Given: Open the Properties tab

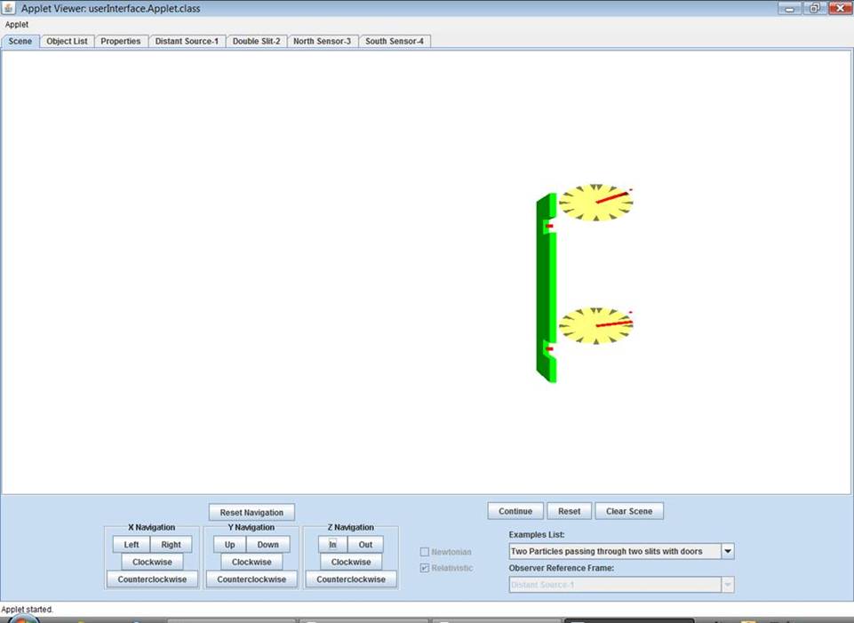Looking at the screenshot, I should (x=120, y=41).
